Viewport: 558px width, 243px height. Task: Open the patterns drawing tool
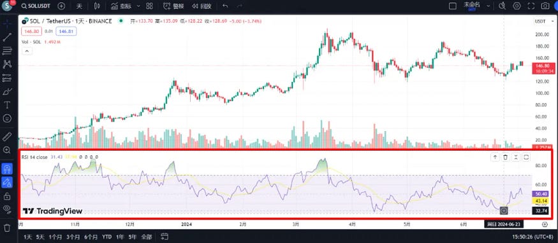tap(7, 64)
